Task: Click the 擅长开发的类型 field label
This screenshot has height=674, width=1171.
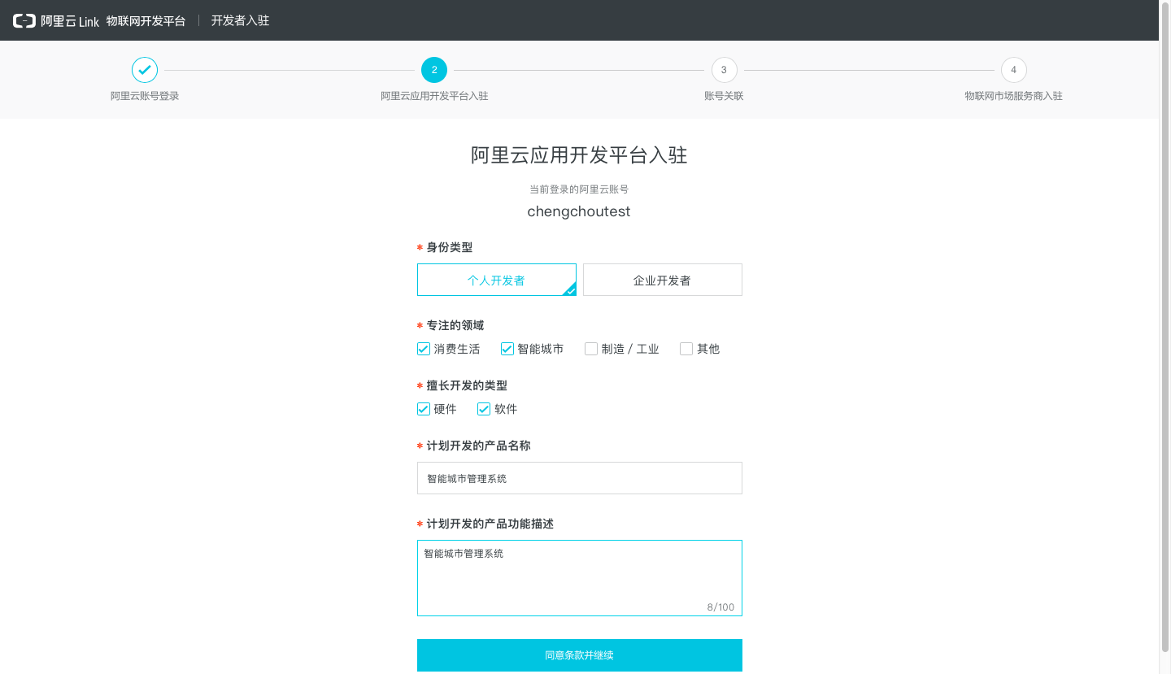Action: coord(467,385)
